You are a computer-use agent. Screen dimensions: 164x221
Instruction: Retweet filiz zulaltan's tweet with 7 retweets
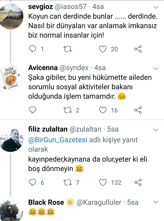click(68, 183)
